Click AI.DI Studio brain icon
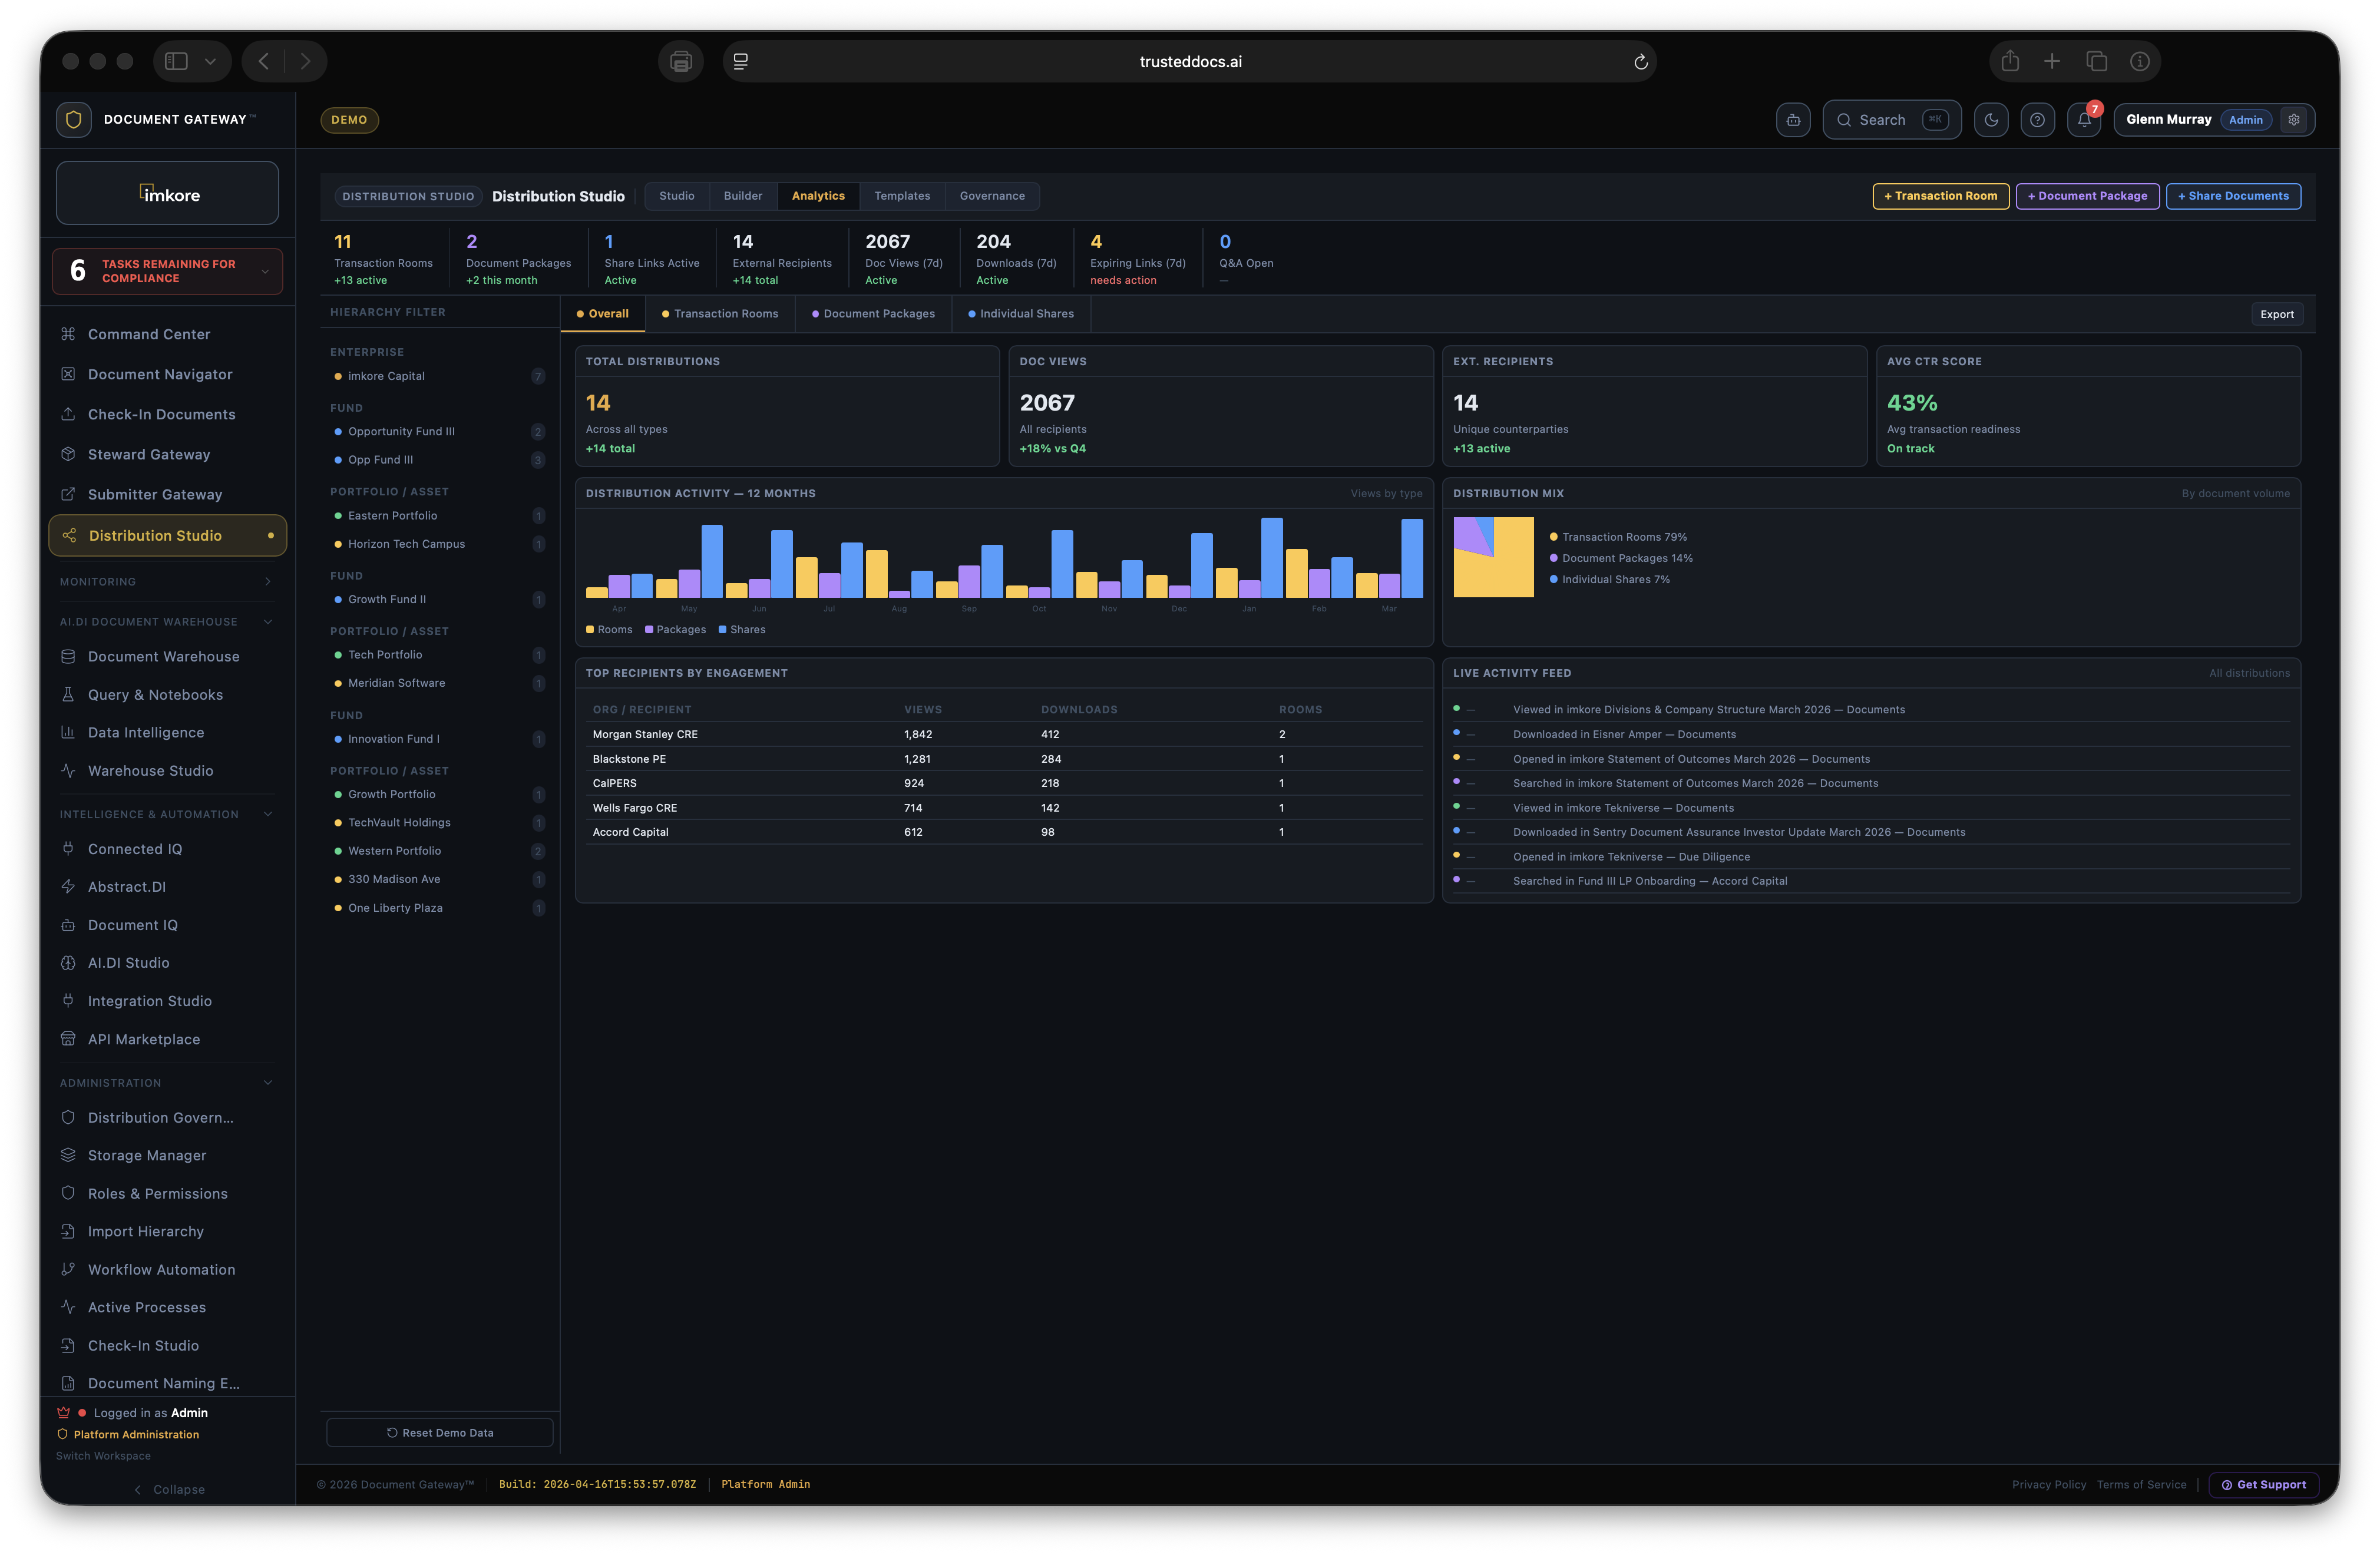The image size is (2380, 1555). coord(68,963)
